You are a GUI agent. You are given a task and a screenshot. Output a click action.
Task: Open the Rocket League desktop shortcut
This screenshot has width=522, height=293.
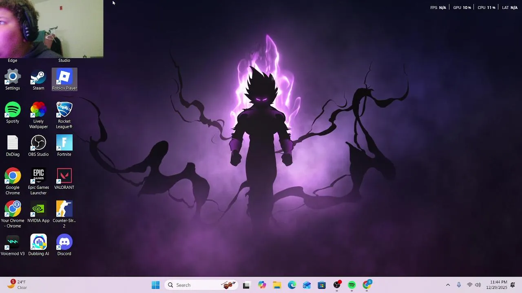[x=64, y=116]
